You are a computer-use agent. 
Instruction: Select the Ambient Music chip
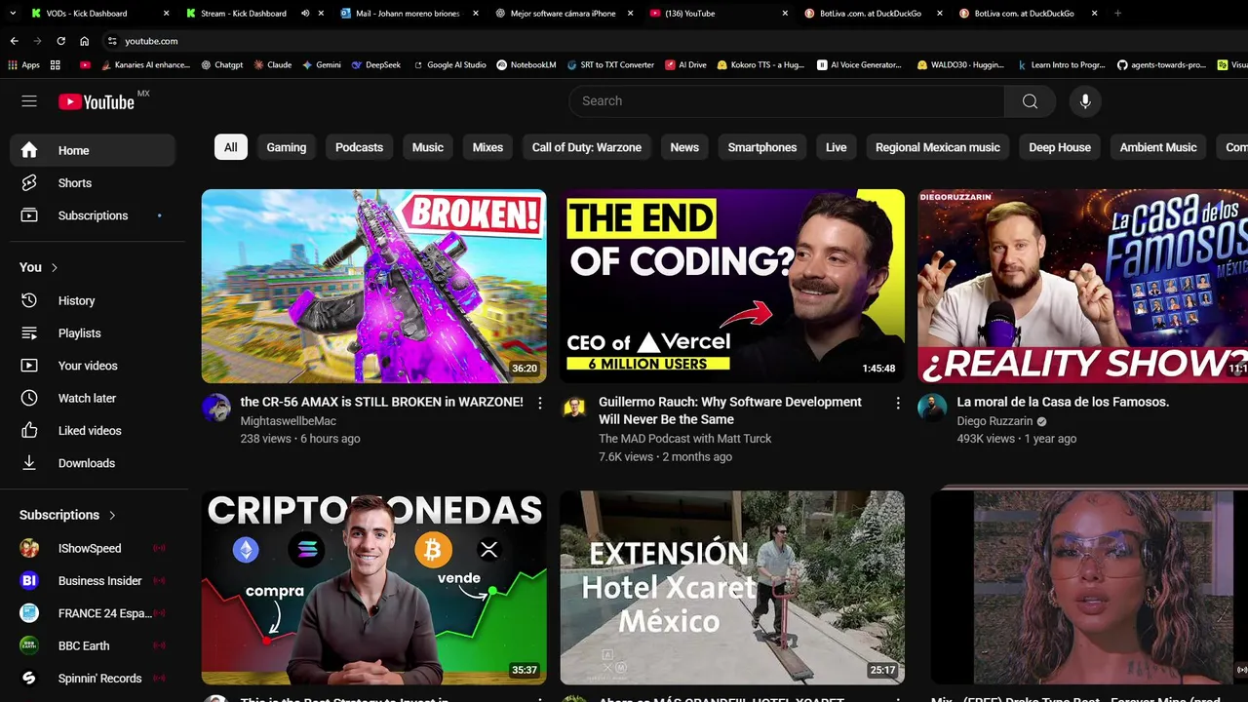(1158, 147)
